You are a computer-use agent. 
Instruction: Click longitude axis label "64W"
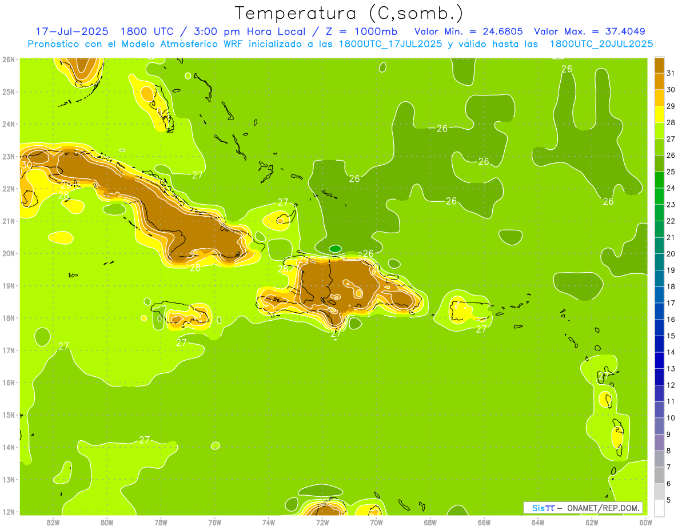[x=538, y=522]
